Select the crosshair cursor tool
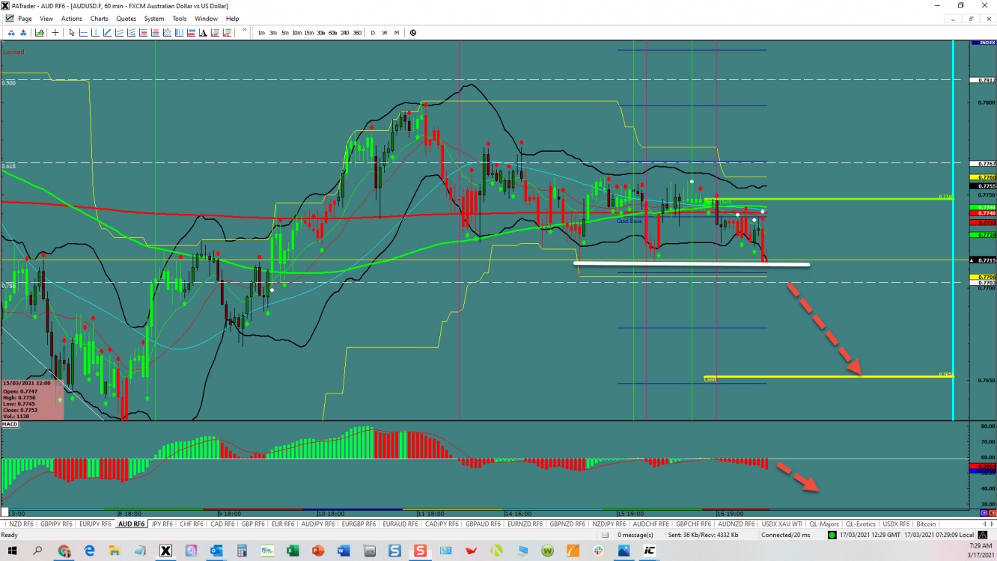The height and width of the screenshot is (561, 997). point(55,33)
